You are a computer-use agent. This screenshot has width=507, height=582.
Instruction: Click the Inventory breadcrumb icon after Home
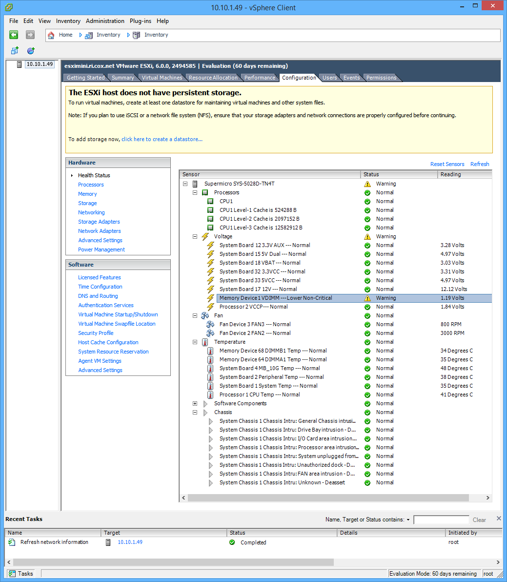click(x=89, y=35)
